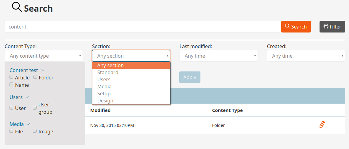The width and height of the screenshot is (349, 149).
Task: Collapse the Media group in filter panel
Action: pos(28,124)
